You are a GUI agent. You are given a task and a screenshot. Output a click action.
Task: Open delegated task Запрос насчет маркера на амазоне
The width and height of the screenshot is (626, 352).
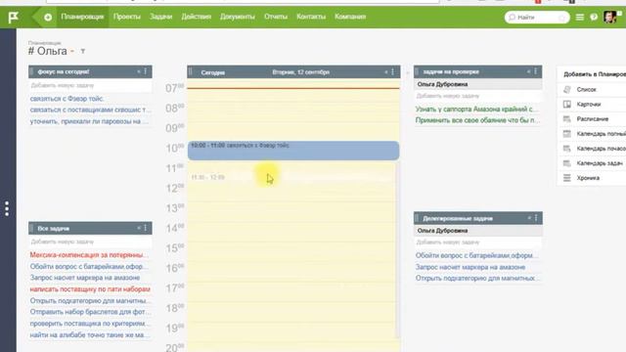click(x=470, y=267)
